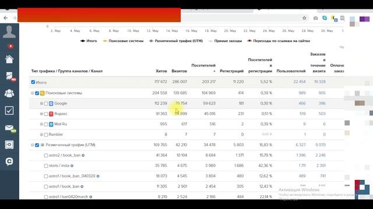Image resolution: width=373 pixels, height=209 pixels.
Task: Click info icon next to astro1 / ban0420march
Action: click(x=91, y=197)
